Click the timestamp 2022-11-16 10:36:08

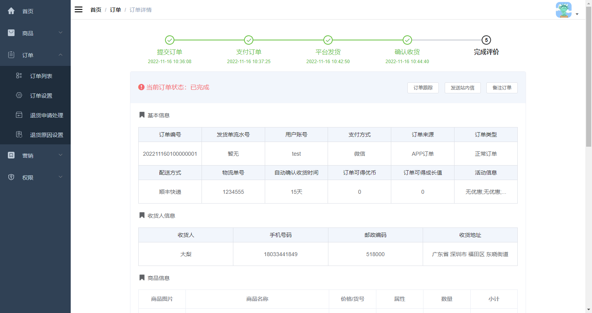170,62
